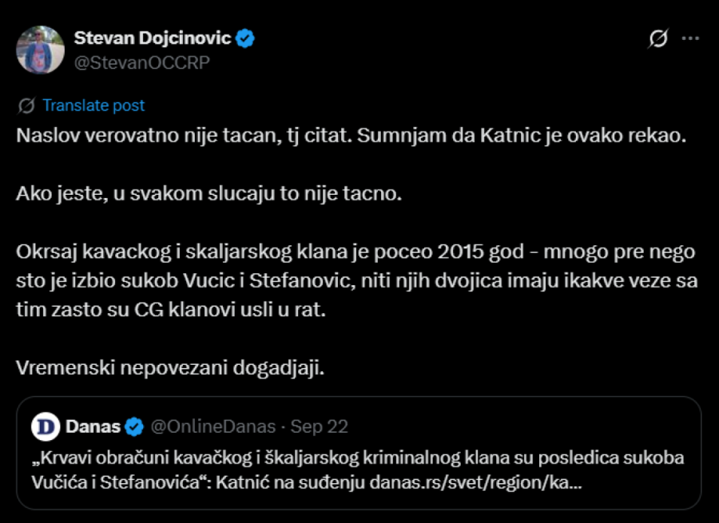The height and width of the screenshot is (523, 719).
Task: Click the Translate post link
Action: 94,105
